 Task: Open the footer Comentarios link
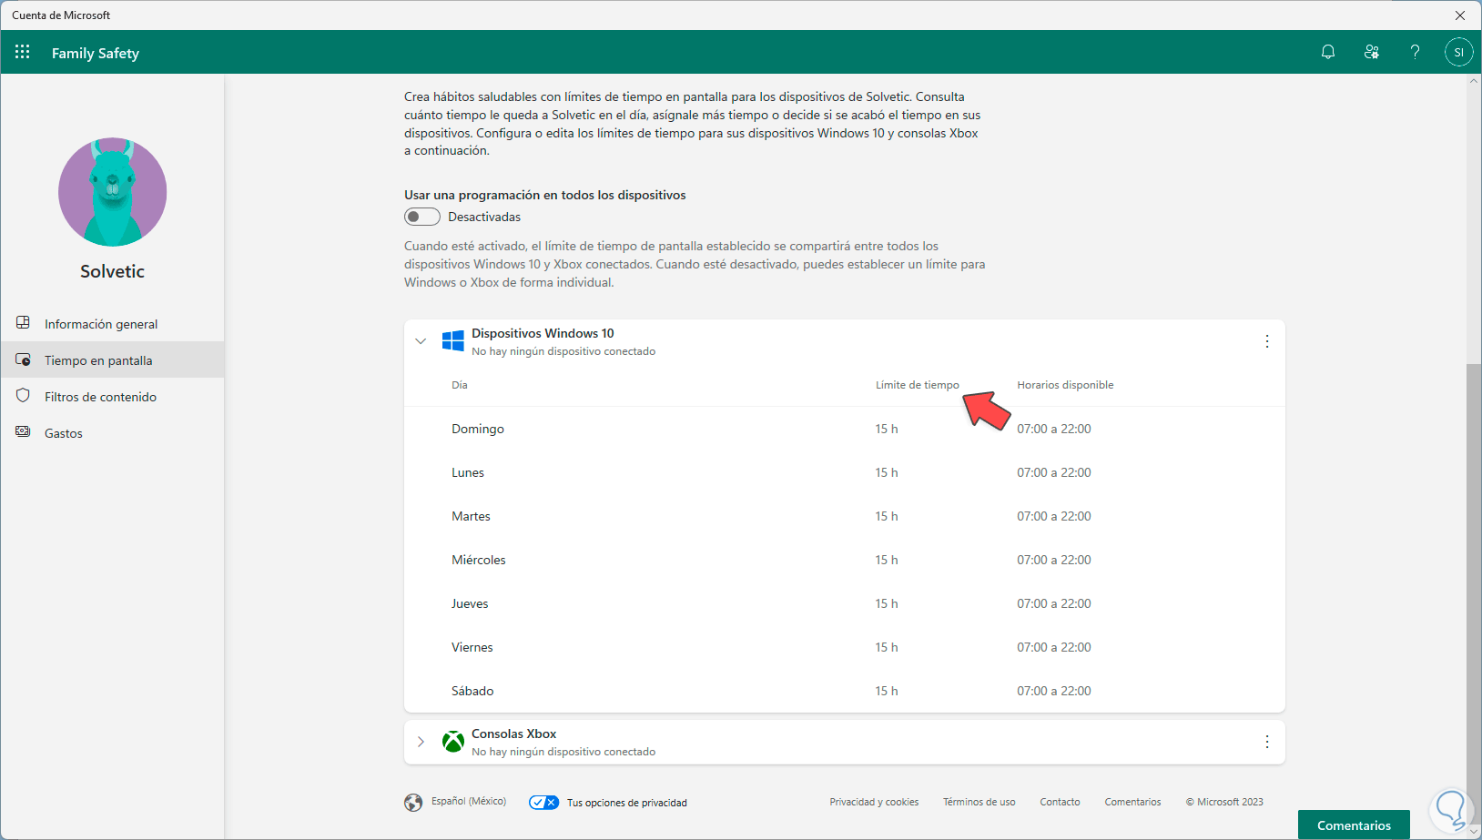[1132, 802]
